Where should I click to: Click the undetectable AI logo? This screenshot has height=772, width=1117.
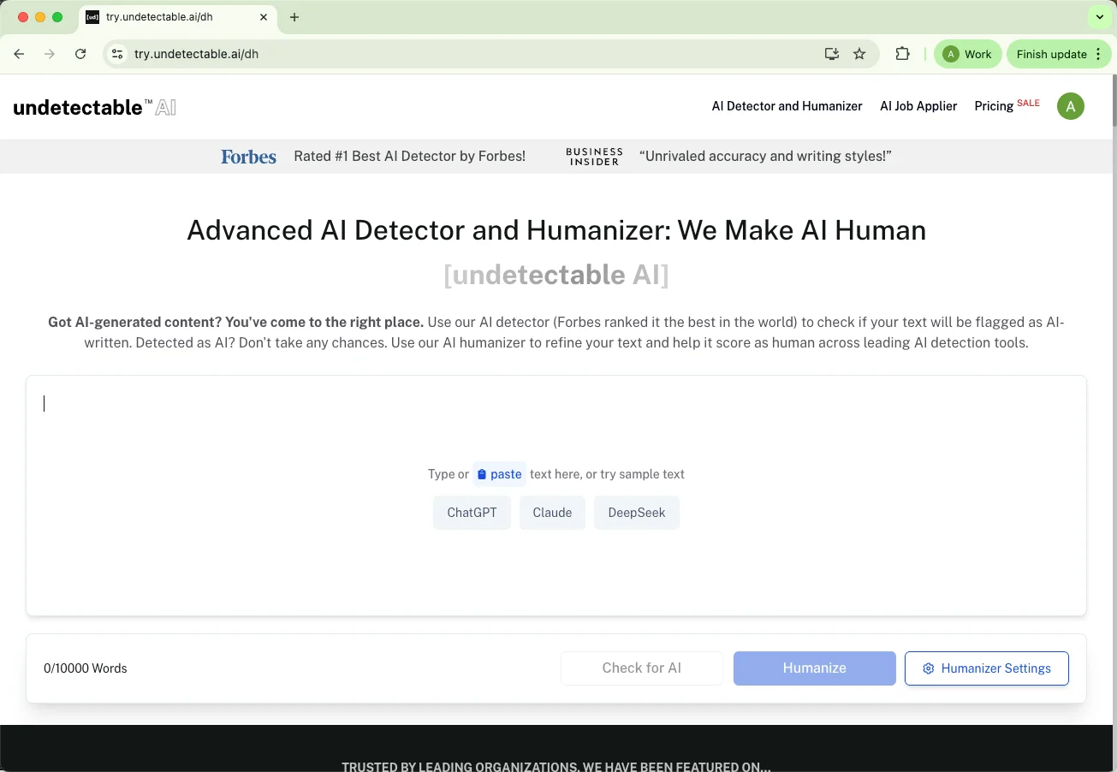[94, 106]
